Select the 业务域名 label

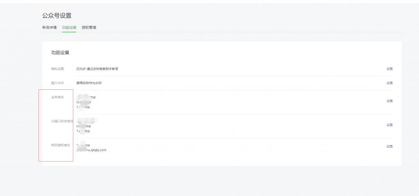coord(57,97)
